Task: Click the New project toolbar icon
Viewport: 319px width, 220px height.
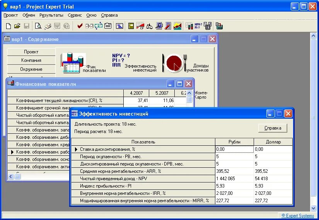Action: 9,26
